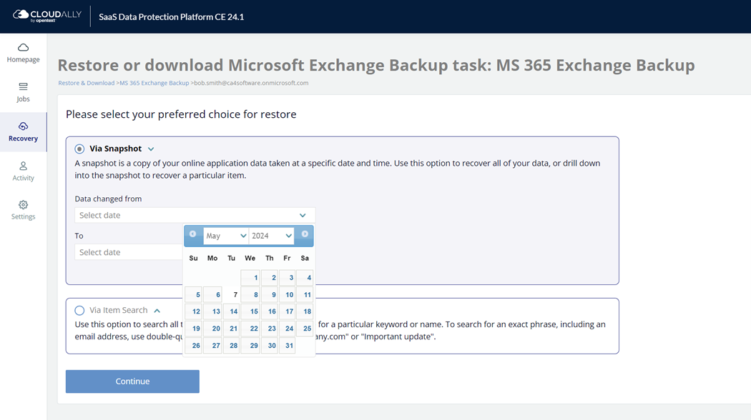Image resolution: width=751 pixels, height=420 pixels.
Task: Pick May 24 in the calendar
Action: [287, 329]
